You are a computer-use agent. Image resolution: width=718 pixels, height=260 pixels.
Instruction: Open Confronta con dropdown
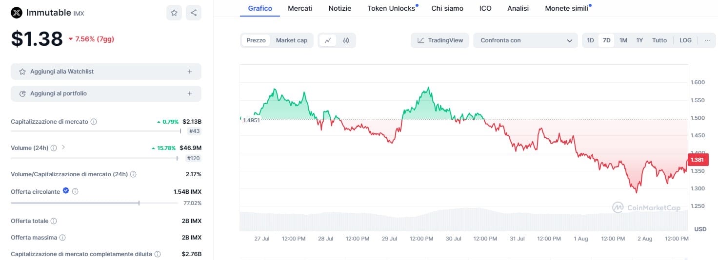[x=526, y=40]
